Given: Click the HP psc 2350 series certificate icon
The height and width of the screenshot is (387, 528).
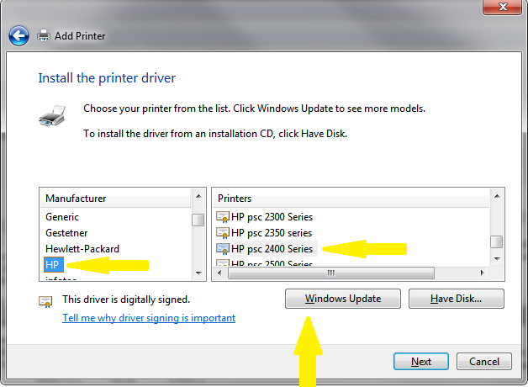Looking at the screenshot, I should [223, 233].
